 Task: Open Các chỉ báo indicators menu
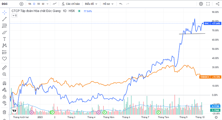(71, 4)
